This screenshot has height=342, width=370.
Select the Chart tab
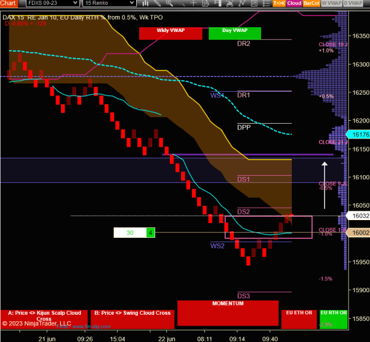(9, 4)
